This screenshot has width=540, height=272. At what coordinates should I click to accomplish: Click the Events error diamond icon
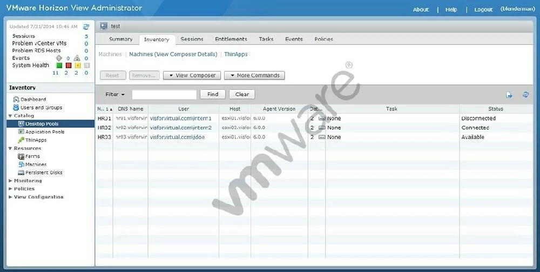pos(59,58)
